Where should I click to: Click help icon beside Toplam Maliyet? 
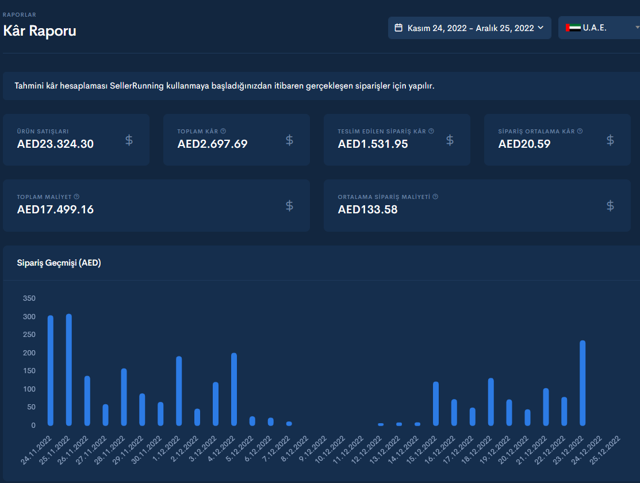click(x=76, y=197)
